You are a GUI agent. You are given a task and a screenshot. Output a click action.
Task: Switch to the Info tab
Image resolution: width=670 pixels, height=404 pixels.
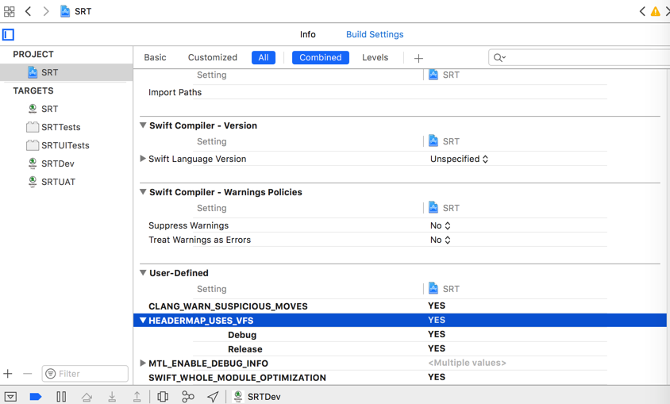[308, 35]
